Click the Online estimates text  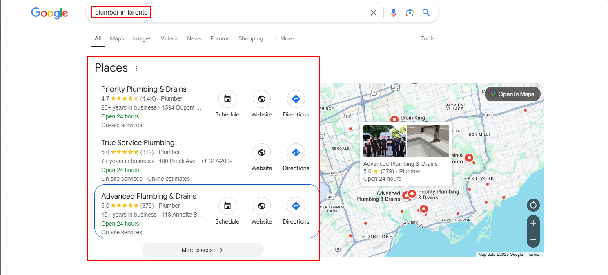[x=169, y=179]
